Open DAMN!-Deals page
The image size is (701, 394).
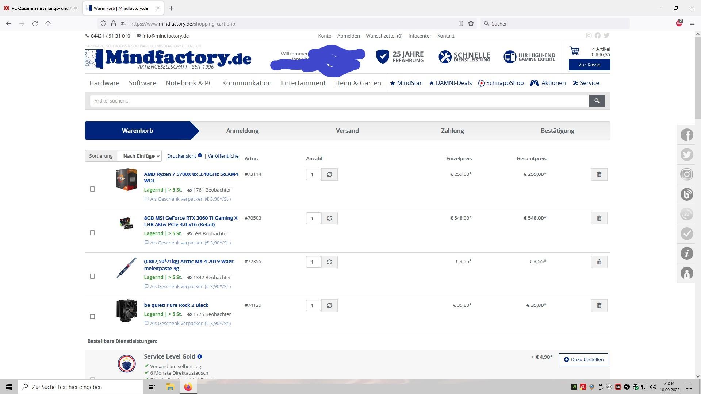click(x=450, y=83)
